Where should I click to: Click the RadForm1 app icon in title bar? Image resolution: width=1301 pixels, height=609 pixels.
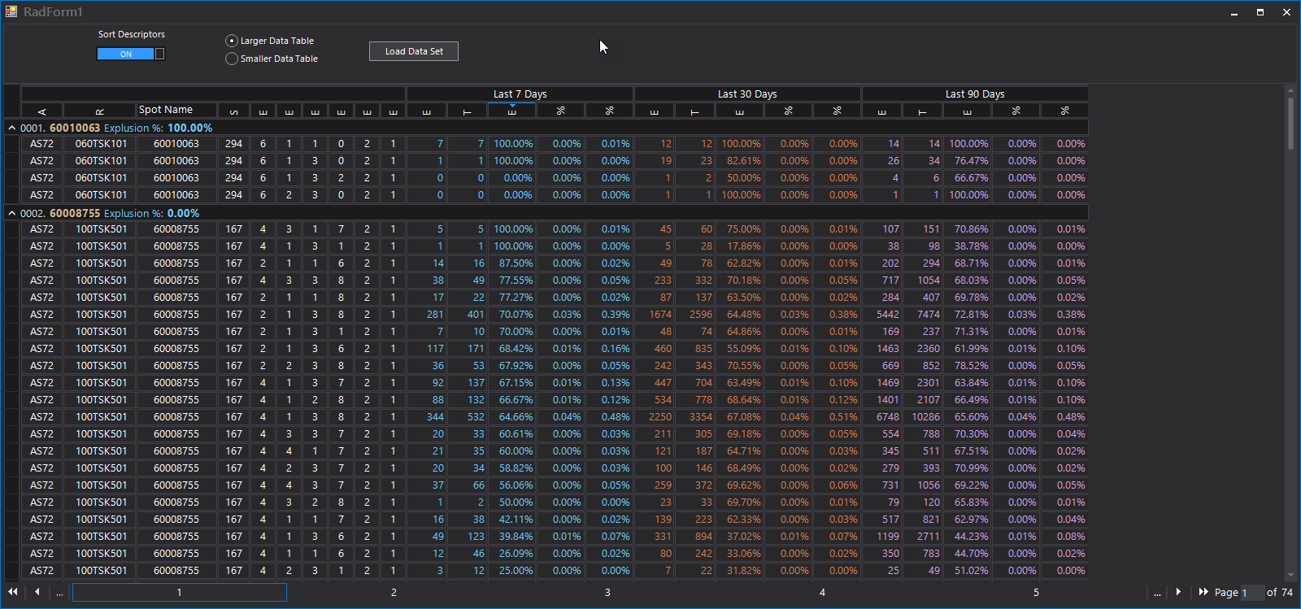(x=11, y=11)
